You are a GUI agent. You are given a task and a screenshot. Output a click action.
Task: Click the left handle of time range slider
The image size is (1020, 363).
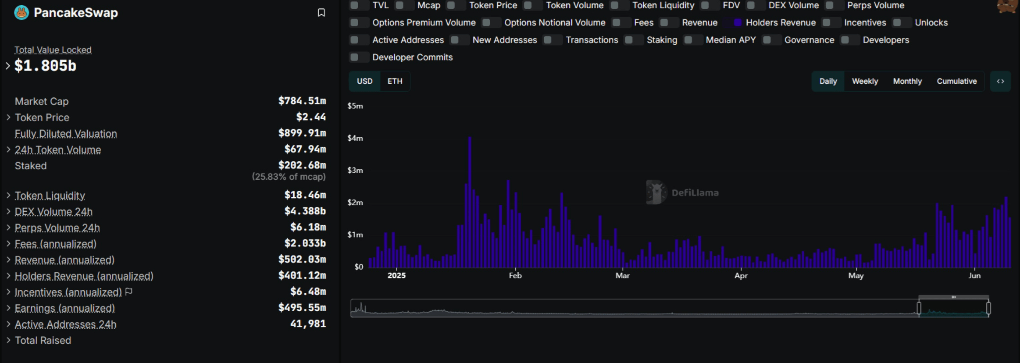click(919, 308)
